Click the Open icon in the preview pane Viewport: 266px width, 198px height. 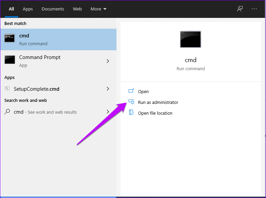click(x=131, y=91)
